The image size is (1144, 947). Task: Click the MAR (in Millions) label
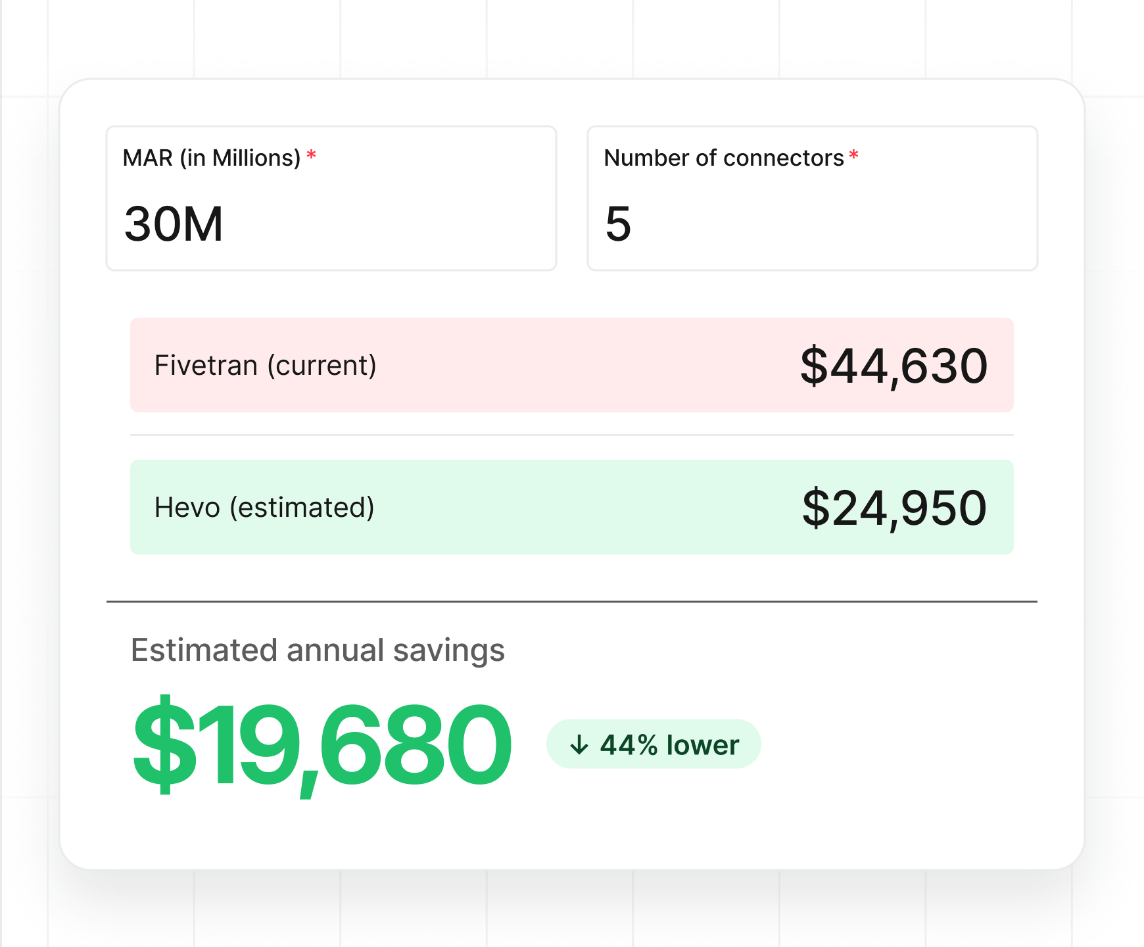[x=212, y=158]
